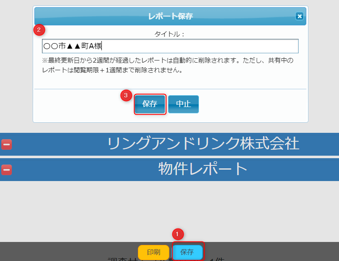Focus the タイトル text input field

click(x=170, y=46)
